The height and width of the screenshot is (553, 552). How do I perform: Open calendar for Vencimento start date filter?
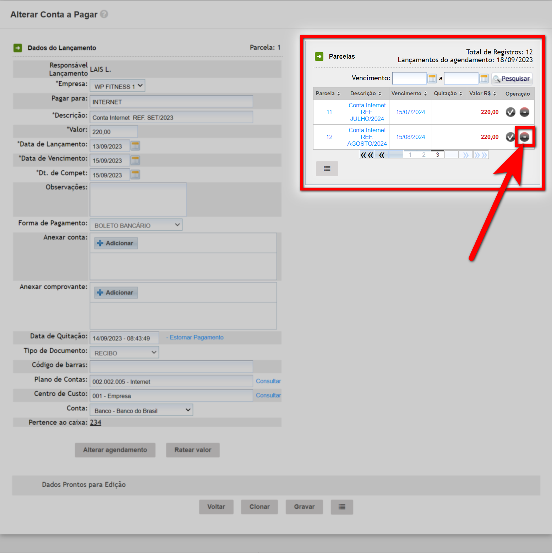coord(432,79)
